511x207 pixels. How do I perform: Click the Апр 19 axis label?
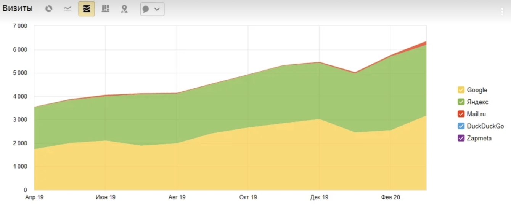pyautogui.click(x=34, y=197)
